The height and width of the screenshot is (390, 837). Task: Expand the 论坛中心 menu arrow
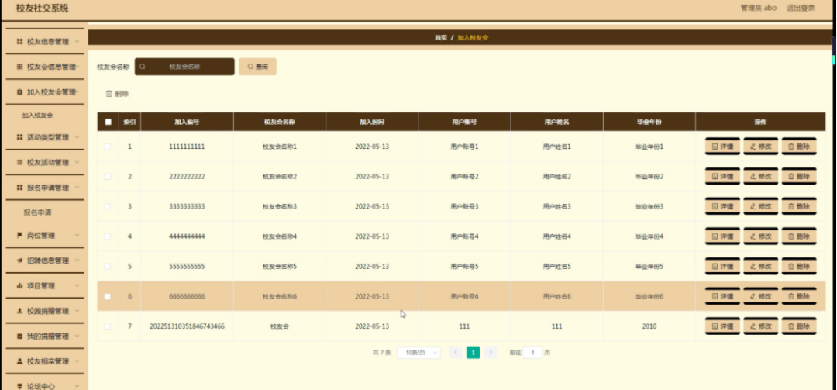pos(77,386)
